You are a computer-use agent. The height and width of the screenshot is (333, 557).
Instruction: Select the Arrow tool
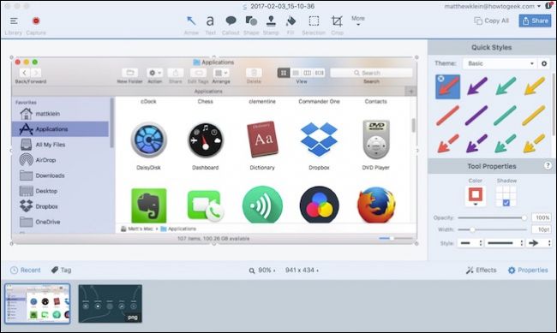click(191, 25)
